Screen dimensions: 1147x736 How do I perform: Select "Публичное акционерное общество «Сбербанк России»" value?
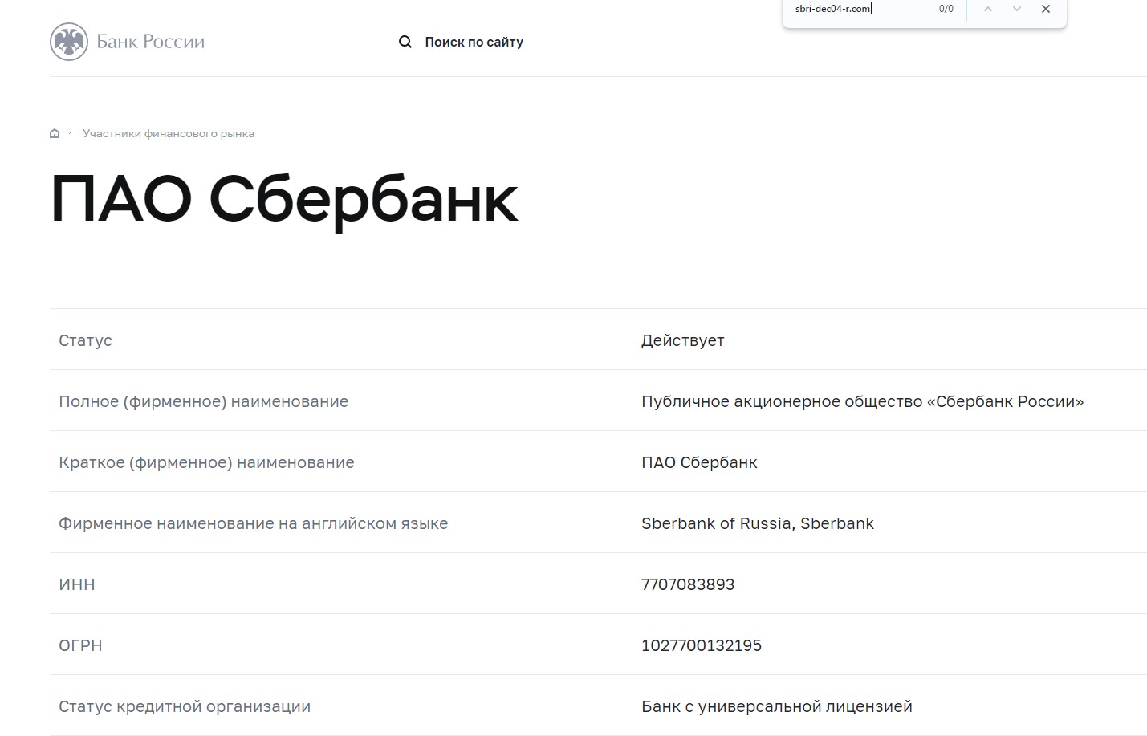point(862,401)
